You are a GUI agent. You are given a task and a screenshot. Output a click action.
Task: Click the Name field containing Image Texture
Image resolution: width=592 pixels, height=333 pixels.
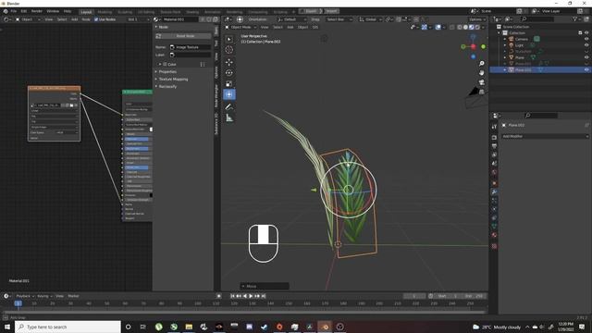190,47
